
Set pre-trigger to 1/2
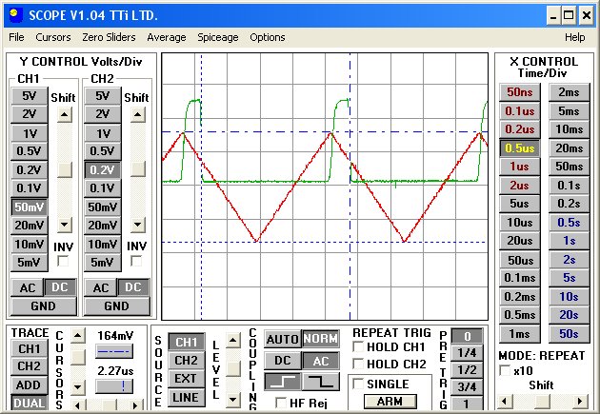click(x=467, y=370)
